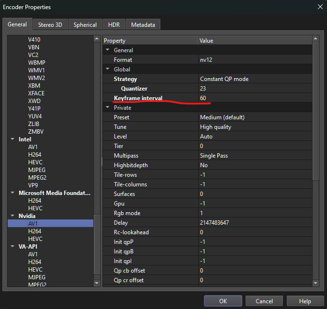Screen dimensions: 327x309
Task: Select Intel VP9 encoder
Action: [33, 185]
